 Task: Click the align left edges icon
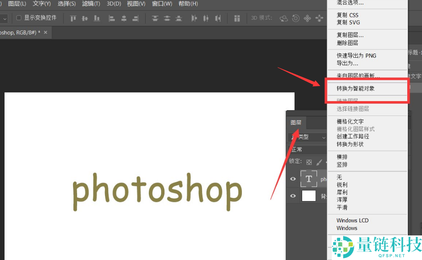[x=112, y=18]
